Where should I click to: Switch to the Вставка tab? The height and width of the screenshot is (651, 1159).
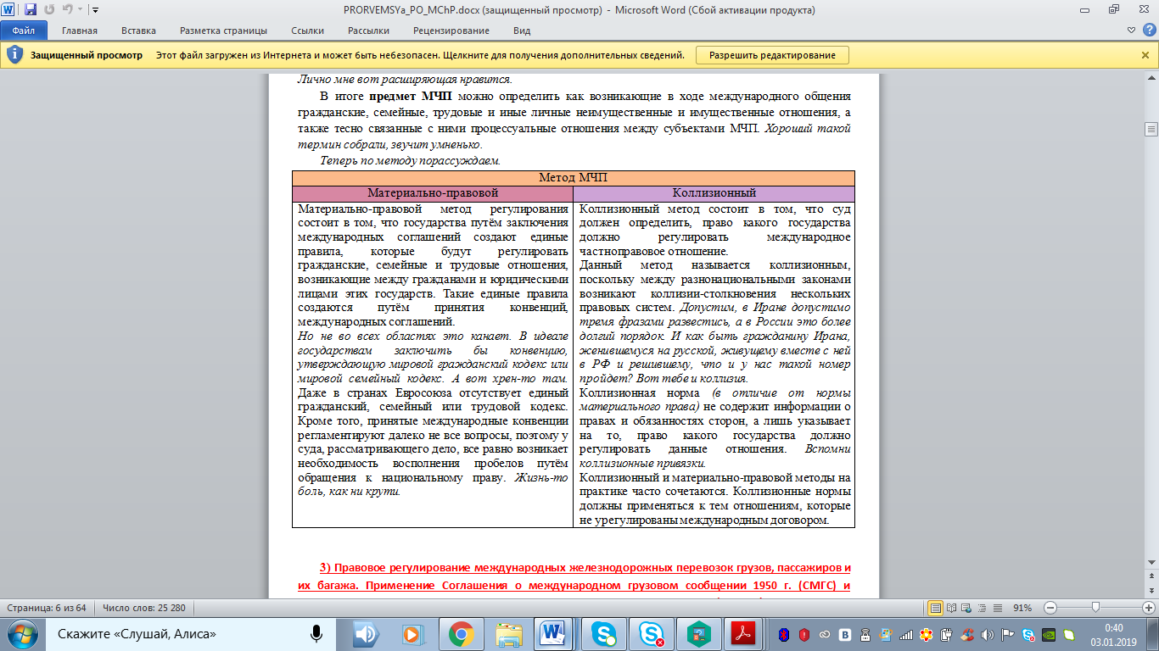[138, 31]
